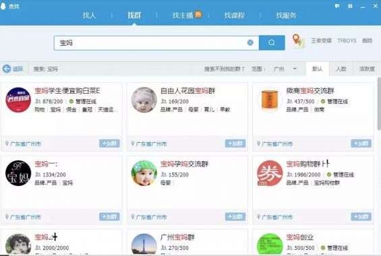Click the 搜索不到我的群？ link
Screen dimensions: 381x256
click(225, 69)
